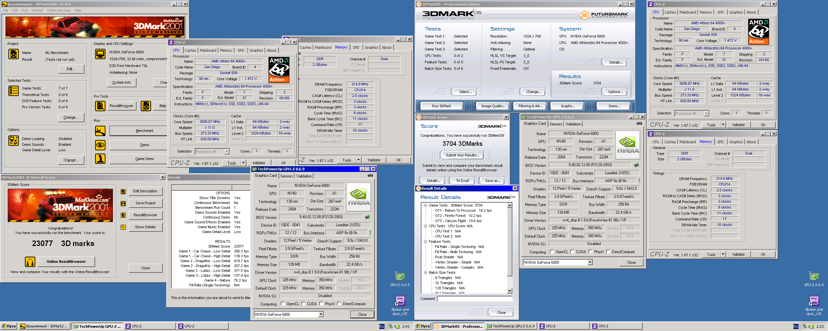Open Tools dropdown arrow in CPU-Z covering 3DMark2001

pos(244,163)
